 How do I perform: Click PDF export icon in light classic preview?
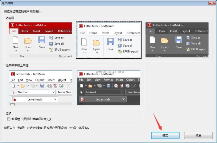tap(55, 86)
